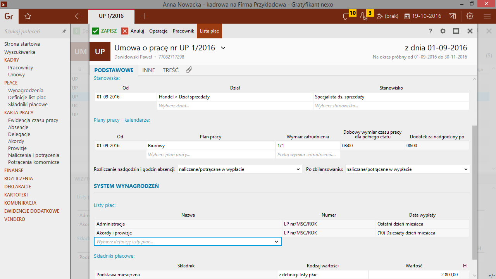Image resolution: width=496 pixels, height=279 pixels.
Task: Open the settings gear in top bar
Action: pos(470,16)
